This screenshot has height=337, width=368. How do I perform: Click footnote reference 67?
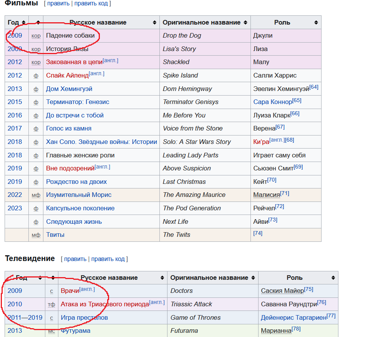(x=280, y=127)
